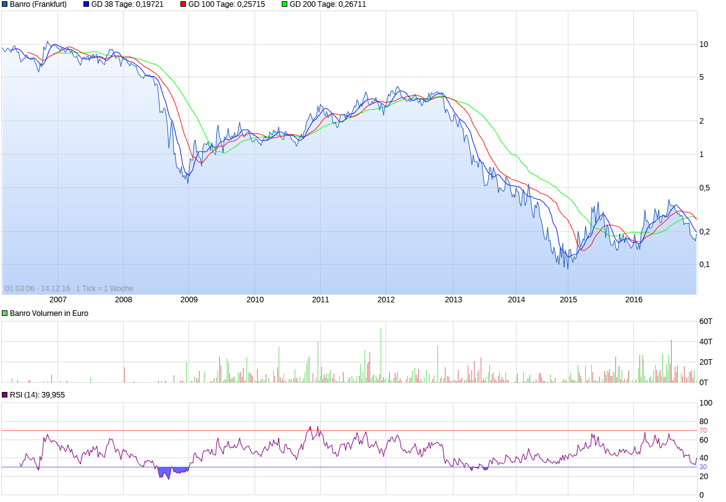Click the date range '01.03.06 - 14.12.16' text
Screen dimensions: 726x502
(38, 289)
